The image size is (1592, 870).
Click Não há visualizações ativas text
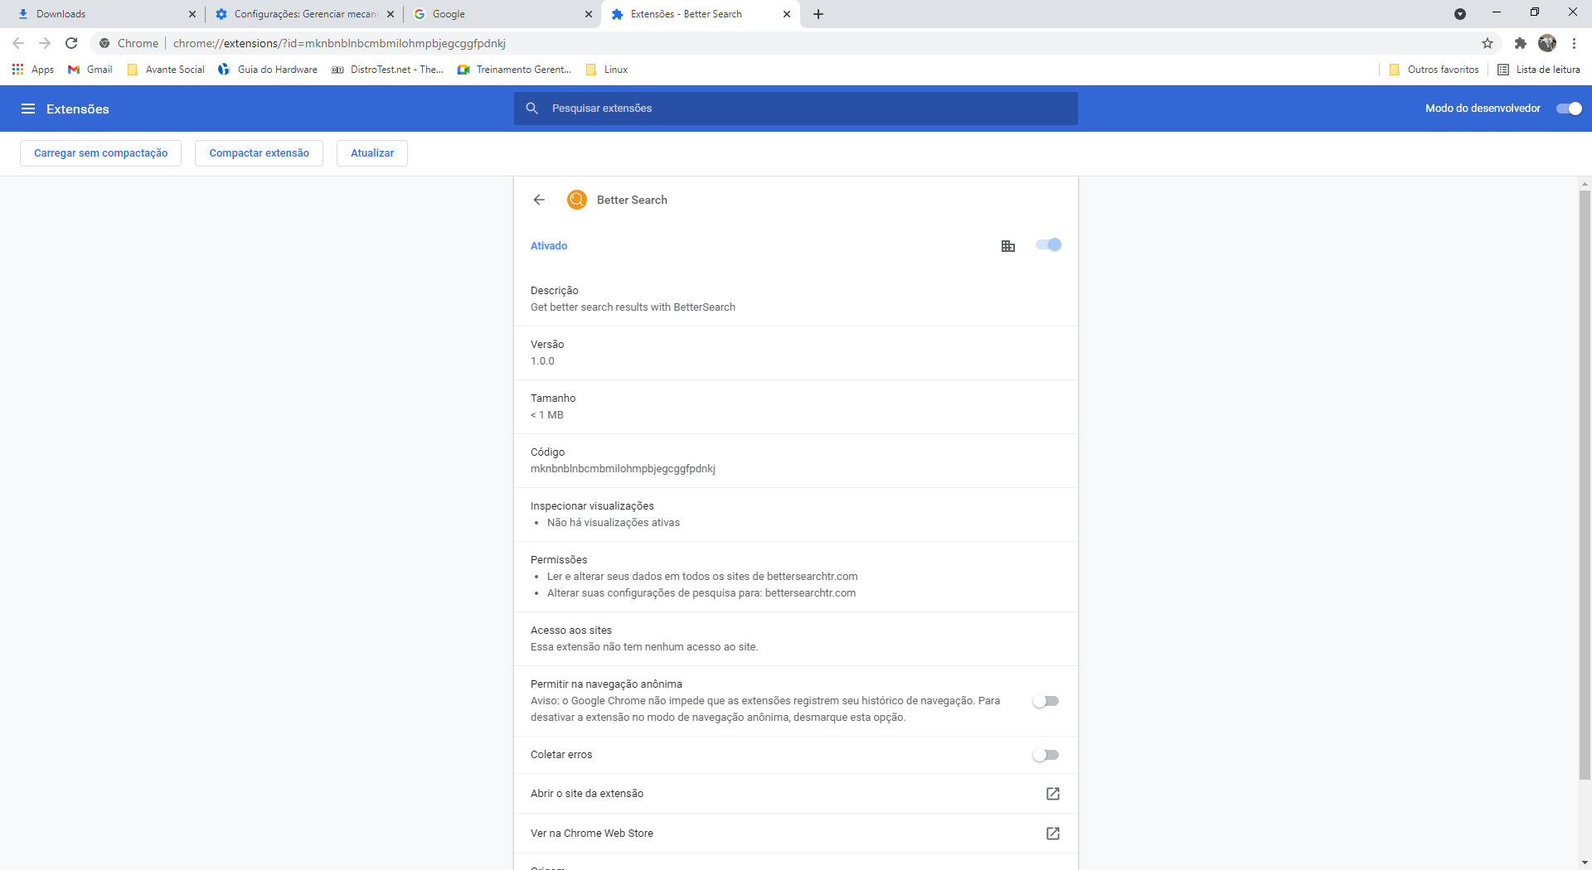pyautogui.click(x=613, y=523)
